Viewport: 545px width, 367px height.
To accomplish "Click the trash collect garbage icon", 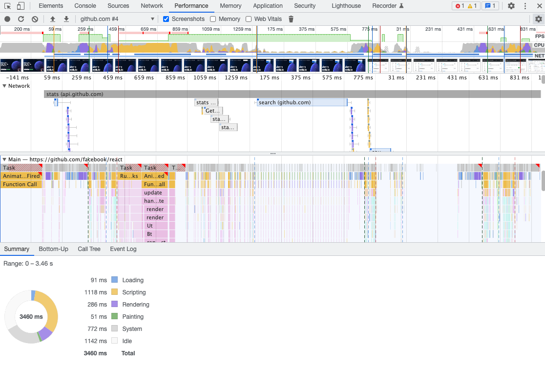I will coord(291,19).
